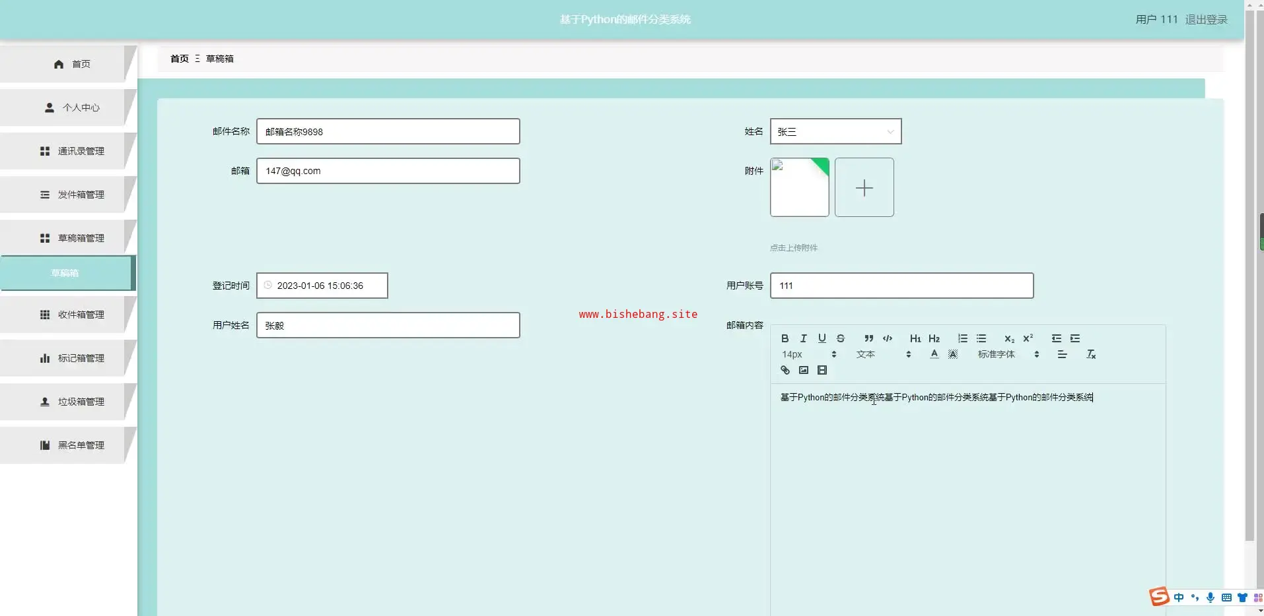Open the 标准字体 font family dropdown
1264x616 pixels.
(1008, 354)
